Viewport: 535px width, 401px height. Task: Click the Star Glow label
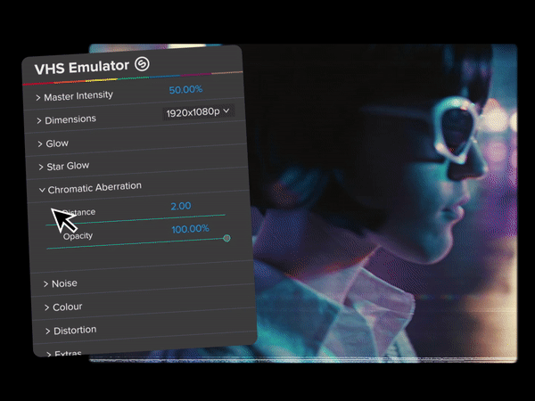[68, 166]
